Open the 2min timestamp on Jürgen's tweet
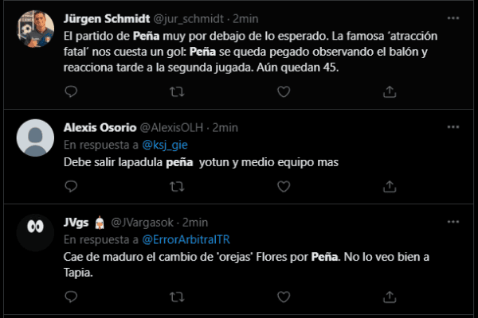Image resolution: width=478 pixels, height=318 pixels. point(268,16)
